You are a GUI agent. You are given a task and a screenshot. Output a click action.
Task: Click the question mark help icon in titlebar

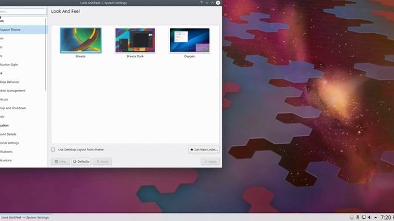point(201,2)
